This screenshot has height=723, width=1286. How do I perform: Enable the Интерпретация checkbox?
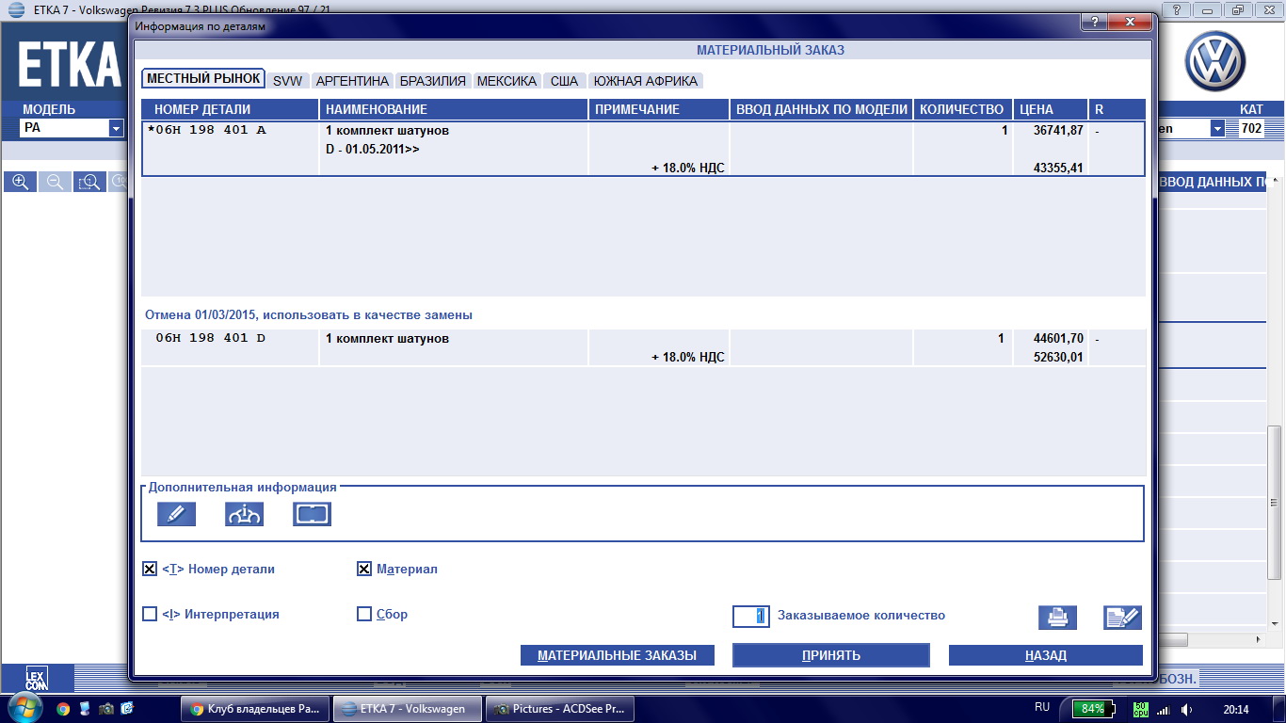150,614
